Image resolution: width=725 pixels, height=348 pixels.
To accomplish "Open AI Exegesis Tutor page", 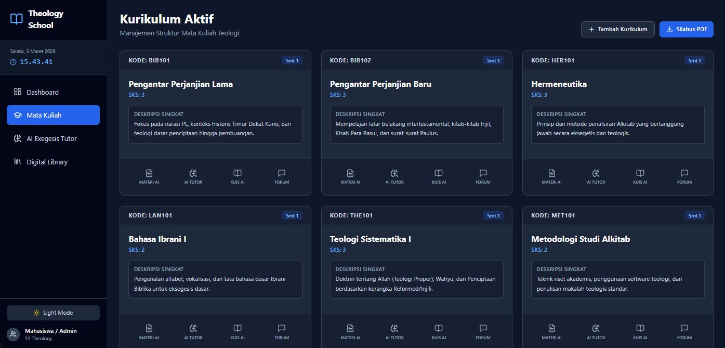I will tap(53, 138).
